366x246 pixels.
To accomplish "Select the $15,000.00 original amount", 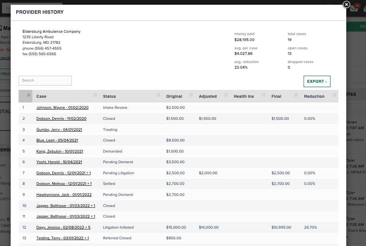I will (x=176, y=227).
